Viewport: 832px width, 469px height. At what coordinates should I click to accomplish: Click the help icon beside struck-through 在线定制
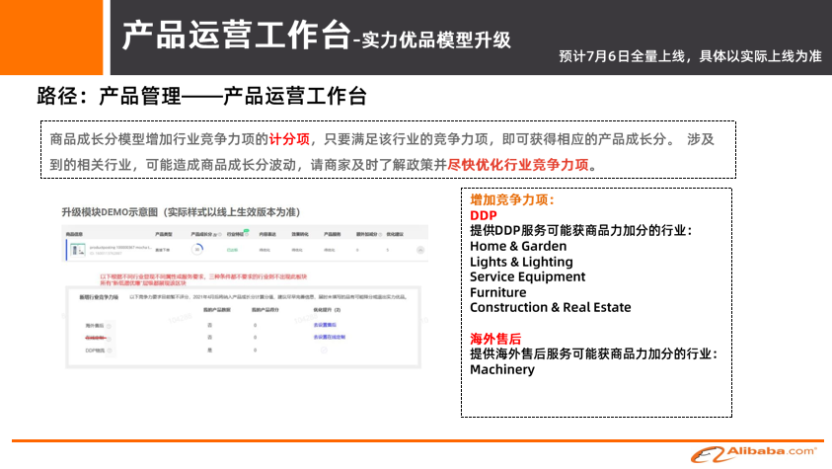(x=111, y=337)
